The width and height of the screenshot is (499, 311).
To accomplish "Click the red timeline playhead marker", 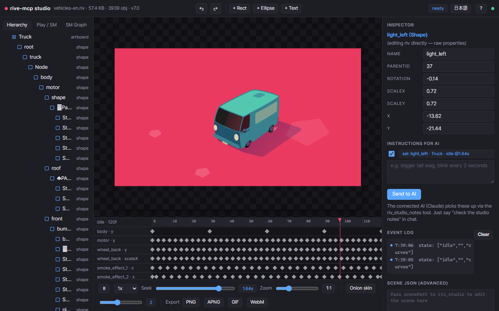I will coord(340,220).
